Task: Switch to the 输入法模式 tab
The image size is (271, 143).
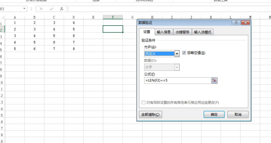Action: pyautogui.click(x=203, y=32)
